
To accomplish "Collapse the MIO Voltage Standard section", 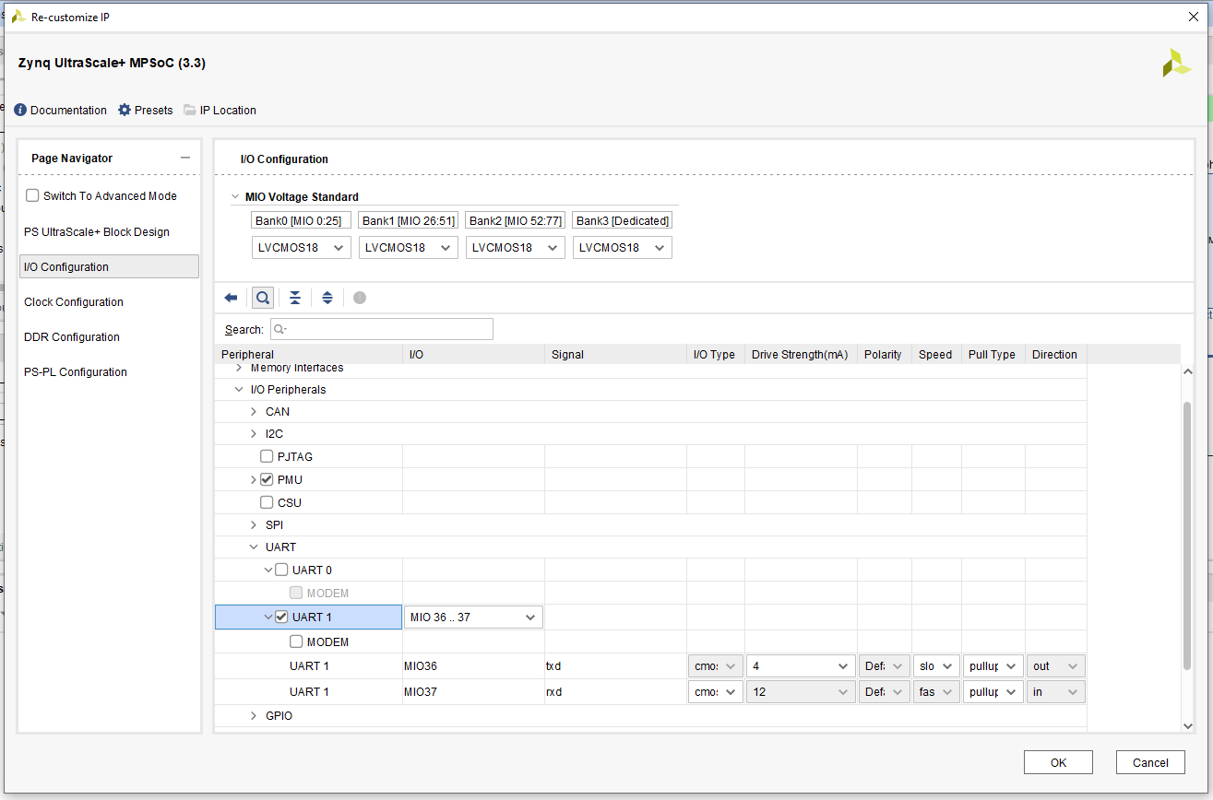I will [235, 196].
